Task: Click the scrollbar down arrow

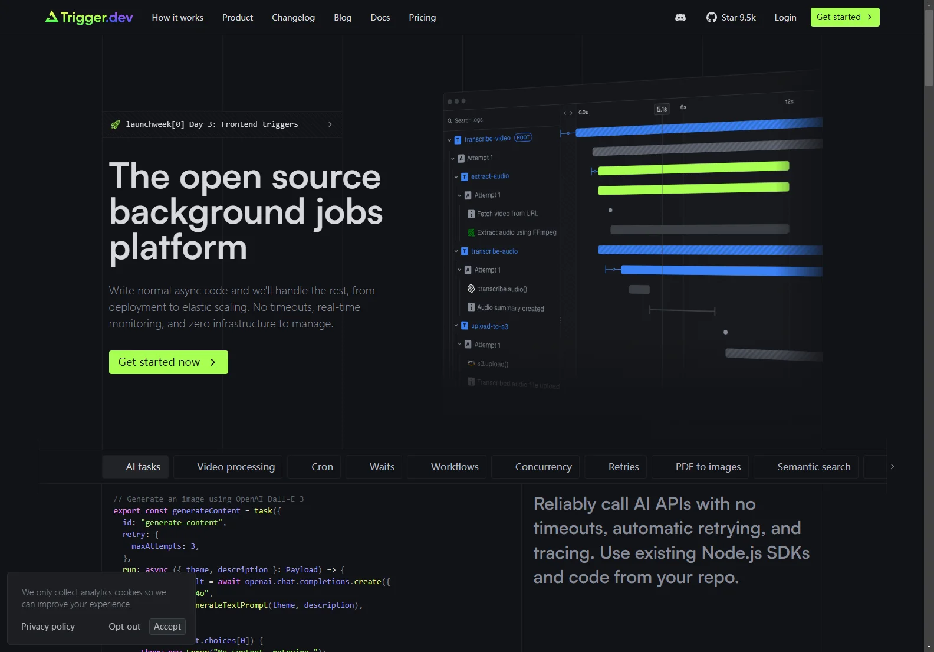Action: coord(929,647)
